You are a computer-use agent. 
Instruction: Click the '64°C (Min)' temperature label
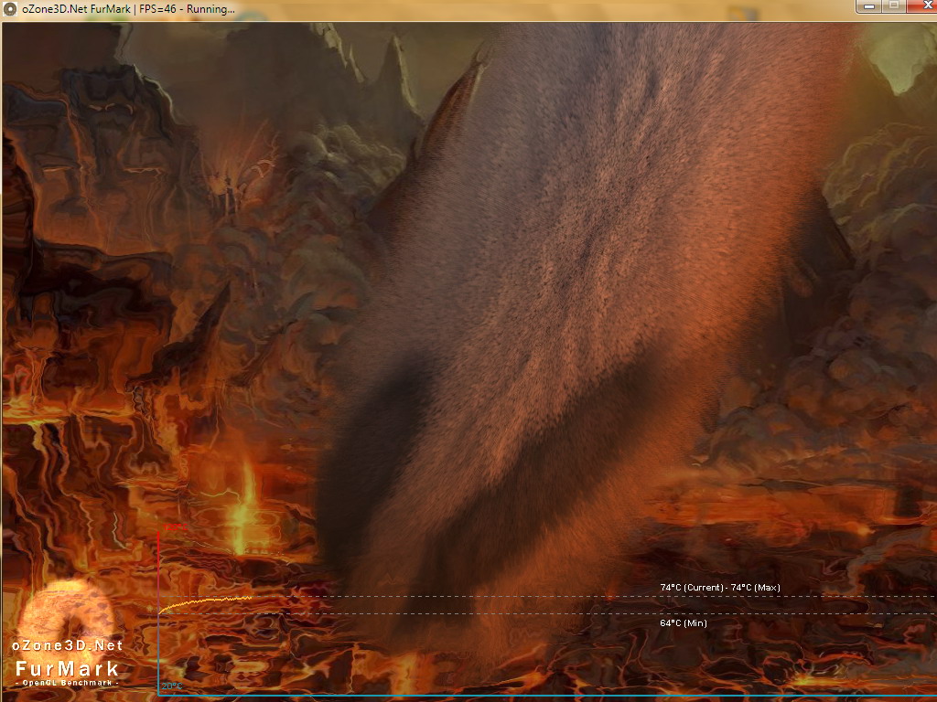683,623
